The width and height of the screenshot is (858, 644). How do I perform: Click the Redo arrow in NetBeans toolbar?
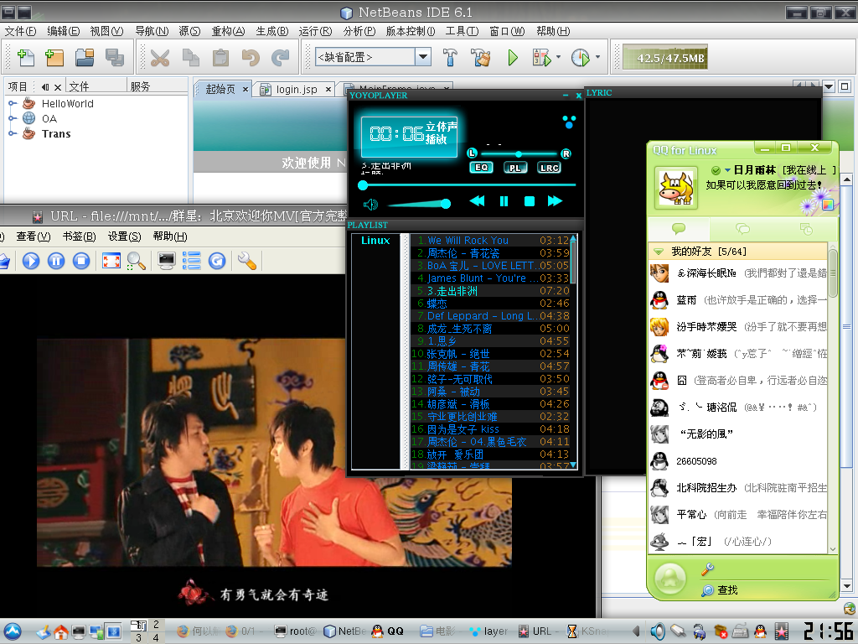281,57
